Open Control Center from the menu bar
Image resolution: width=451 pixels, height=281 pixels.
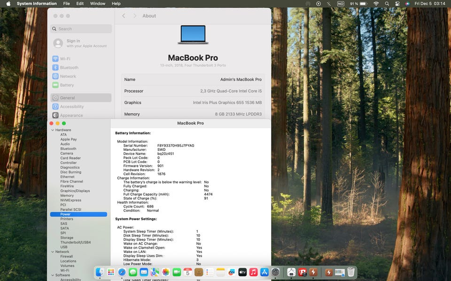[397, 4]
